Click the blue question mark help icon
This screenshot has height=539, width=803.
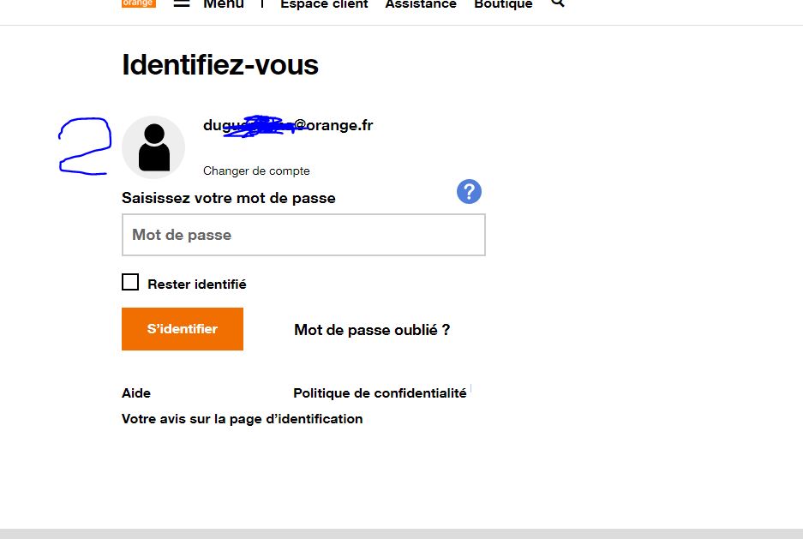pyautogui.click(x=469, y=192)
